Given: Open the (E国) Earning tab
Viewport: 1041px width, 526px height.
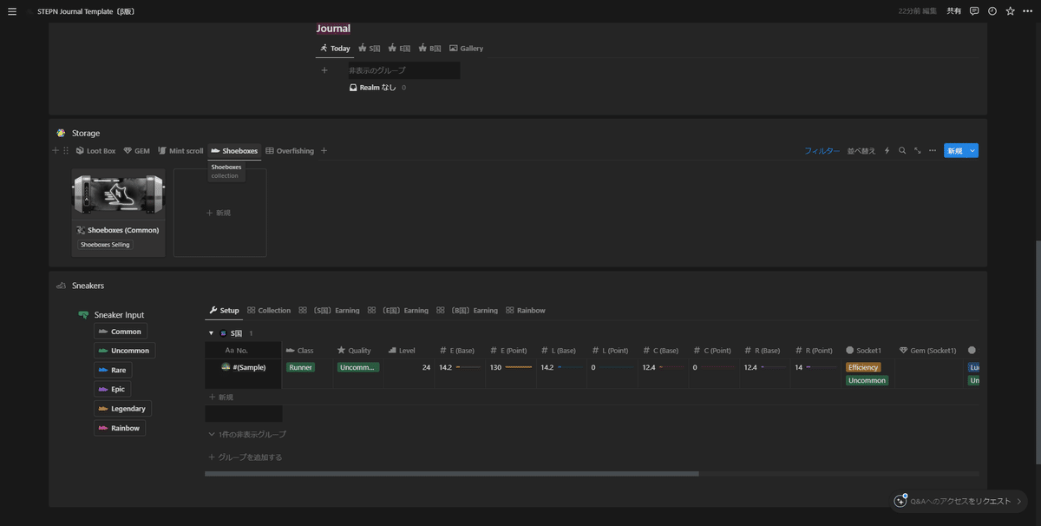Looking at the screenshot, I should (x=398, y=310).
